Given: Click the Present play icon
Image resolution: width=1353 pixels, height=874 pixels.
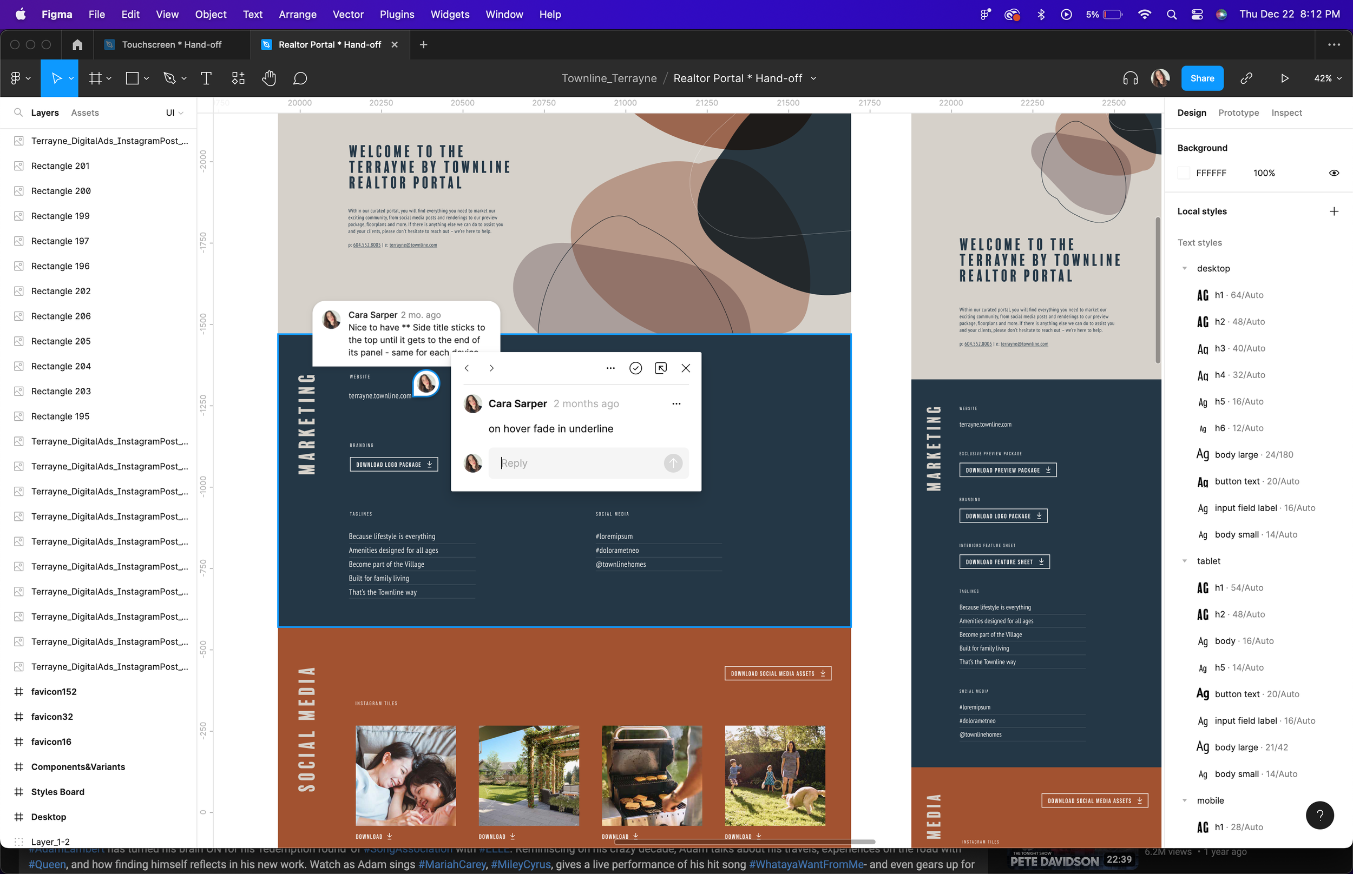Looking at the screenshot, I should [1284, 78].
